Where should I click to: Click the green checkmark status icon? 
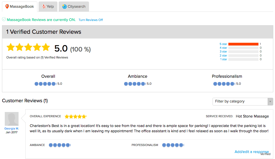click(x=4, y=19)
